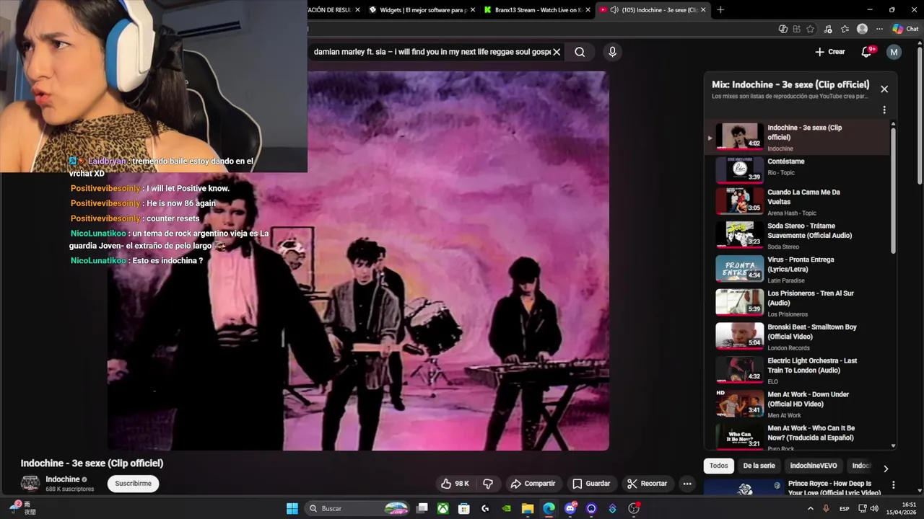Open the Indochine channel avatar

tap(30, 484)
